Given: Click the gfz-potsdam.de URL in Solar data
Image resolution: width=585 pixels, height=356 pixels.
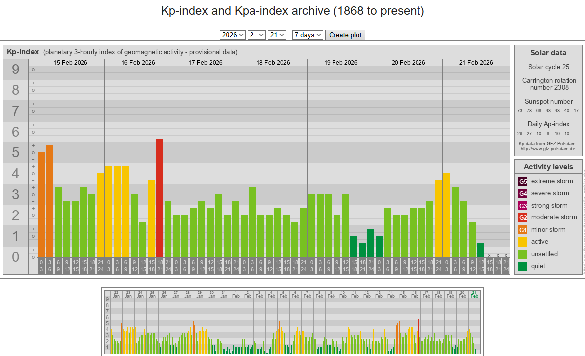Looking at the screenshot, I should (548, 148).
